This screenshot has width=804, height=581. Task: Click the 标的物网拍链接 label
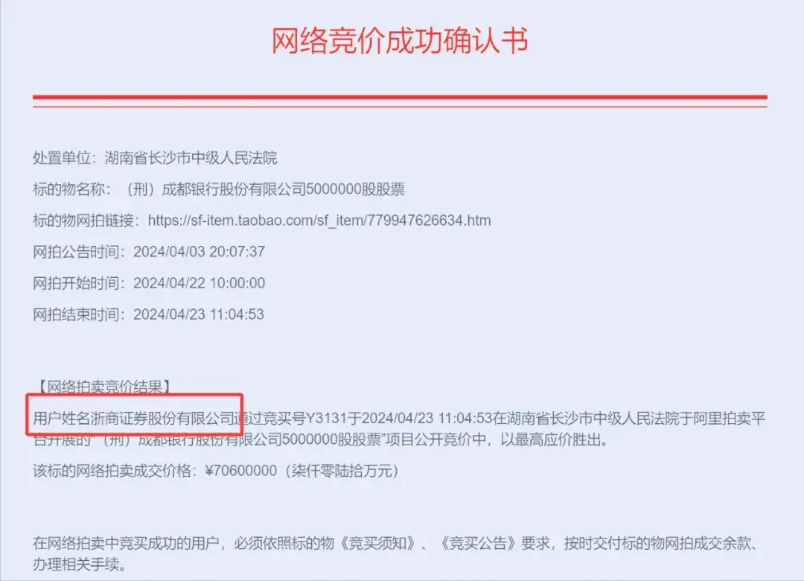pyautogui.click(x=83, y=220)
